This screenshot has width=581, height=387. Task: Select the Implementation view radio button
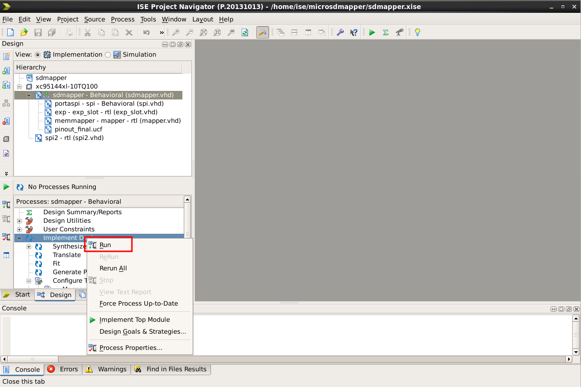pyautogui.click(x=38, y=55)
